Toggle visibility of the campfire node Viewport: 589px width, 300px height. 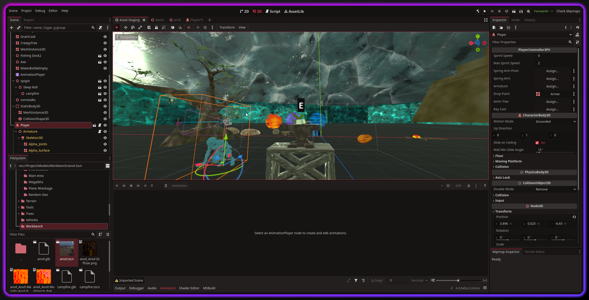105,93
